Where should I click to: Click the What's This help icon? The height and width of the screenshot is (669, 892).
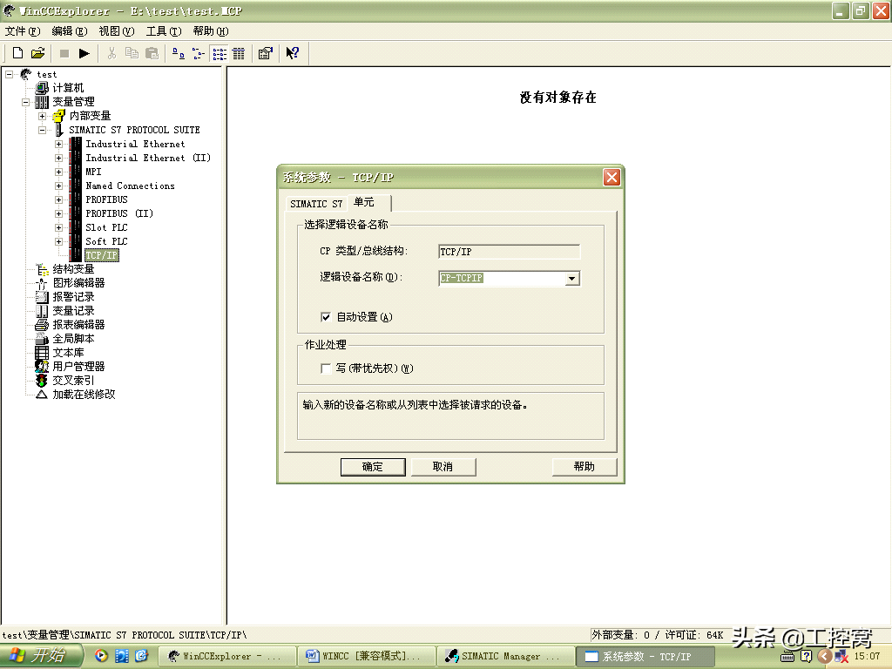tap(293, 53)
